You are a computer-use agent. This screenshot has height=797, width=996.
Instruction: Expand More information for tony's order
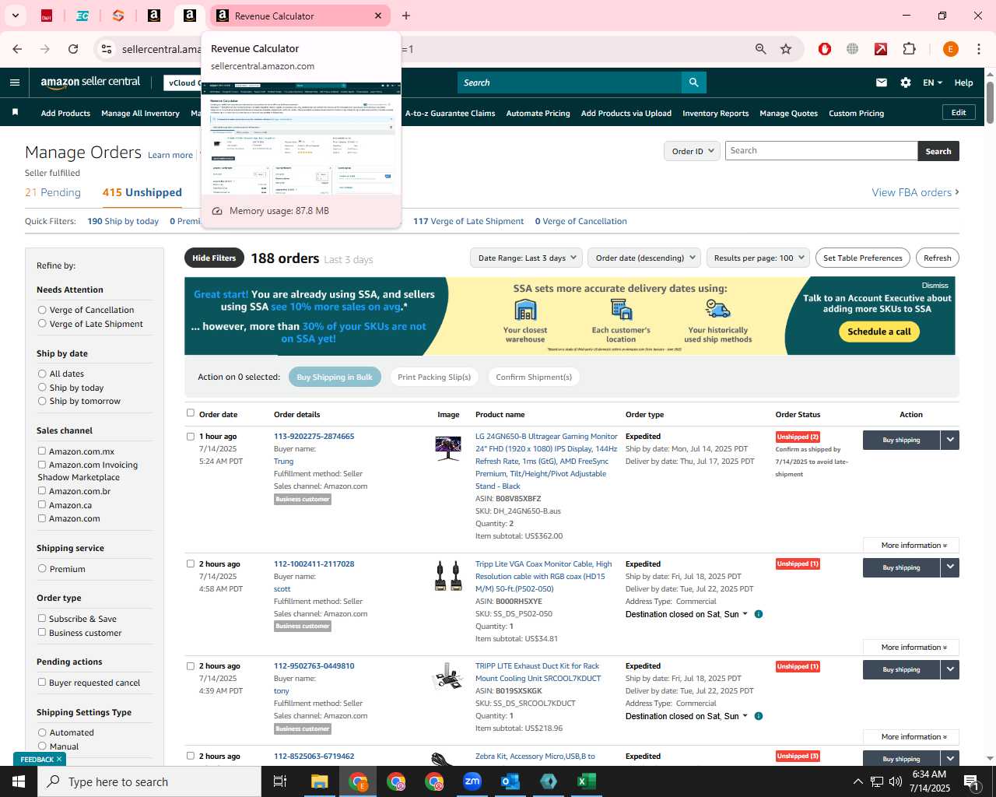click(911, 737)
